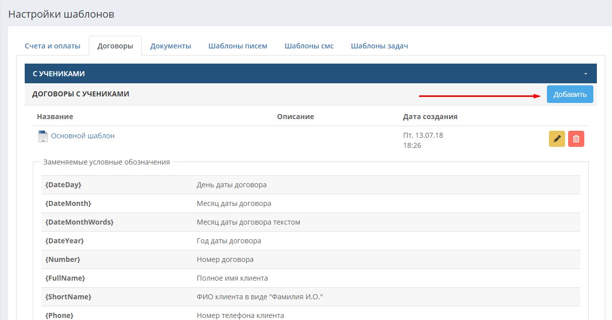The image size is (612, 320).
Task: Click the creation date Пт, 13.07.18
Action: (423, 135)
